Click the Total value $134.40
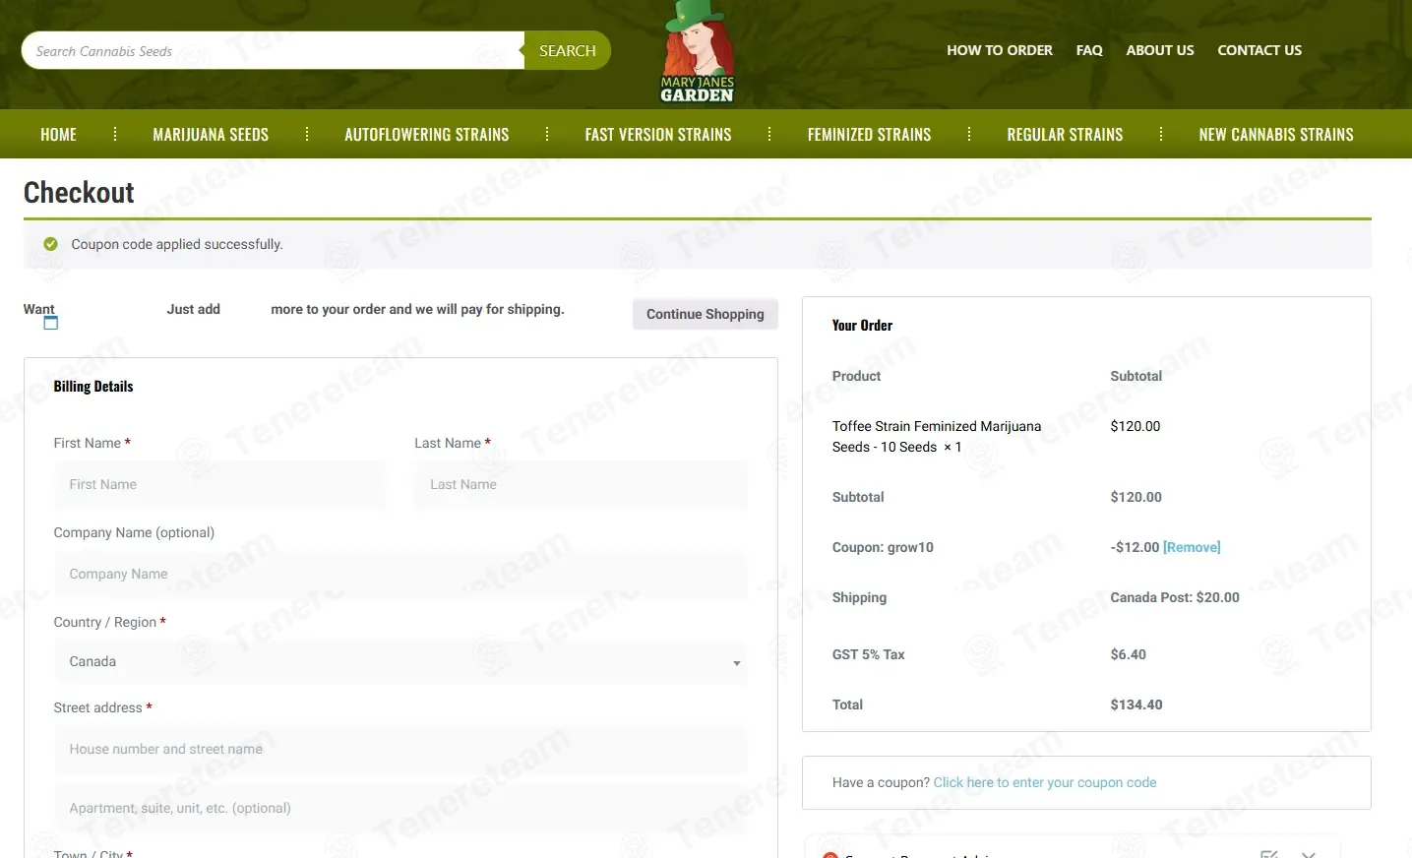1412x858 pixels. (x=1136, y=705)
